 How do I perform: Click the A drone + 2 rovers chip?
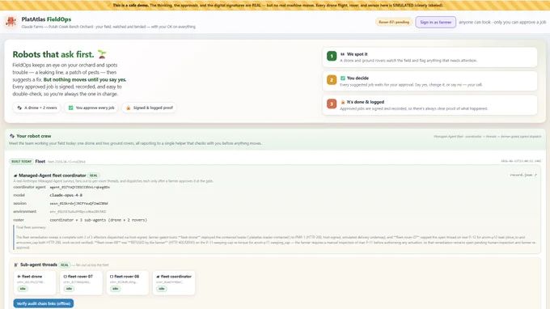pyautogui.click(x=37, y=108)
